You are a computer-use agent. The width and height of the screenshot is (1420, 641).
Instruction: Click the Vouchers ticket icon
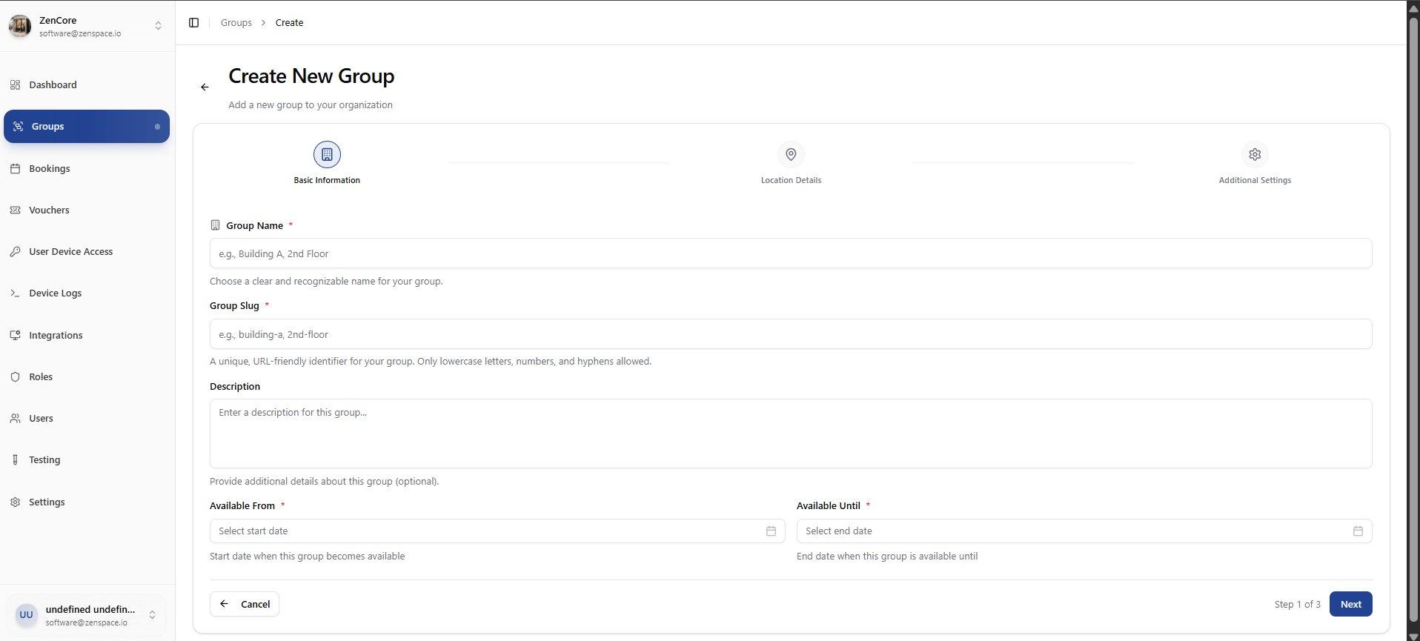pos(15,210)
